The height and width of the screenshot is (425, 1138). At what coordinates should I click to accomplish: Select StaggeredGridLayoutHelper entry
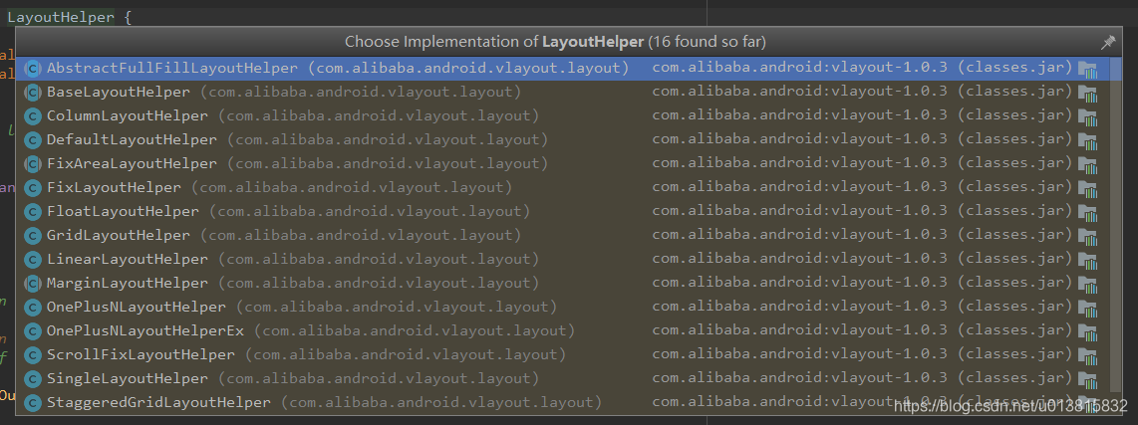coord(563,403)
